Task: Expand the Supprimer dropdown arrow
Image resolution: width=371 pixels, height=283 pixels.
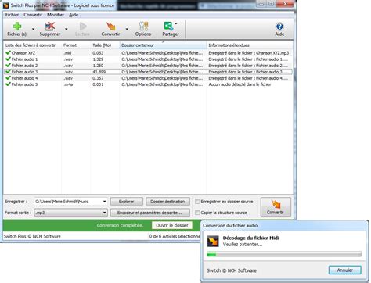Action: click(67, 29)
